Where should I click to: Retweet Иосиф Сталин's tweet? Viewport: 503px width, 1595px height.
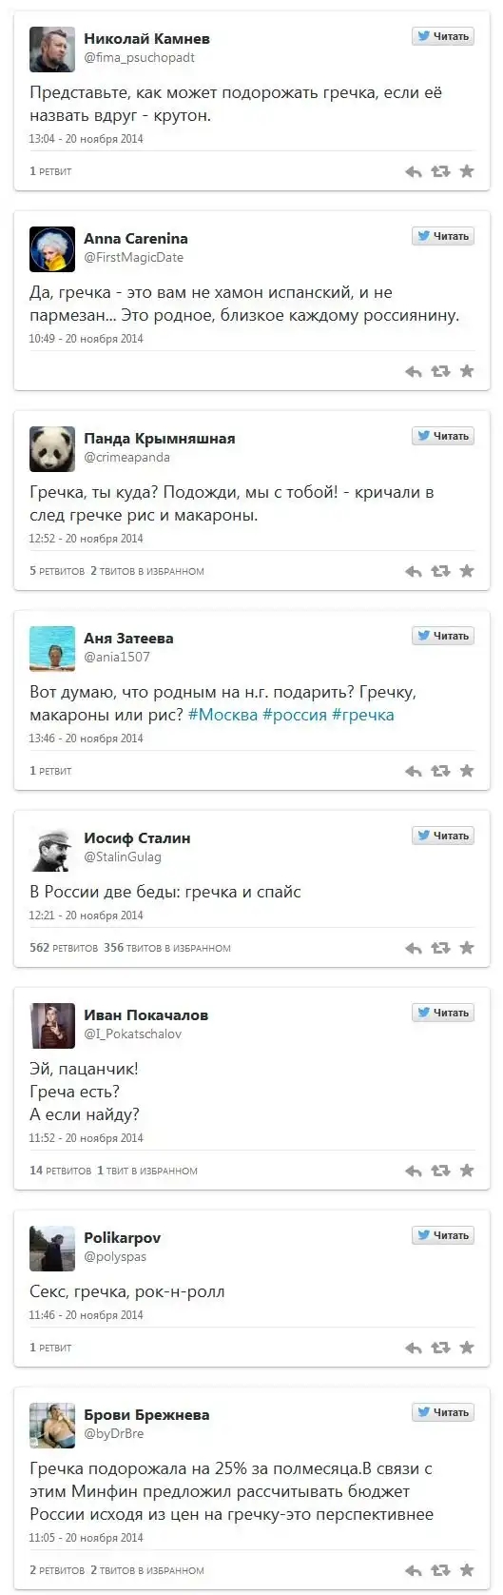pos(440,948)
